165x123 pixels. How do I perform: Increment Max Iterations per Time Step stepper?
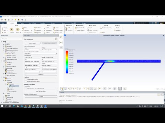pyautogui.click(x=40, y=67)
